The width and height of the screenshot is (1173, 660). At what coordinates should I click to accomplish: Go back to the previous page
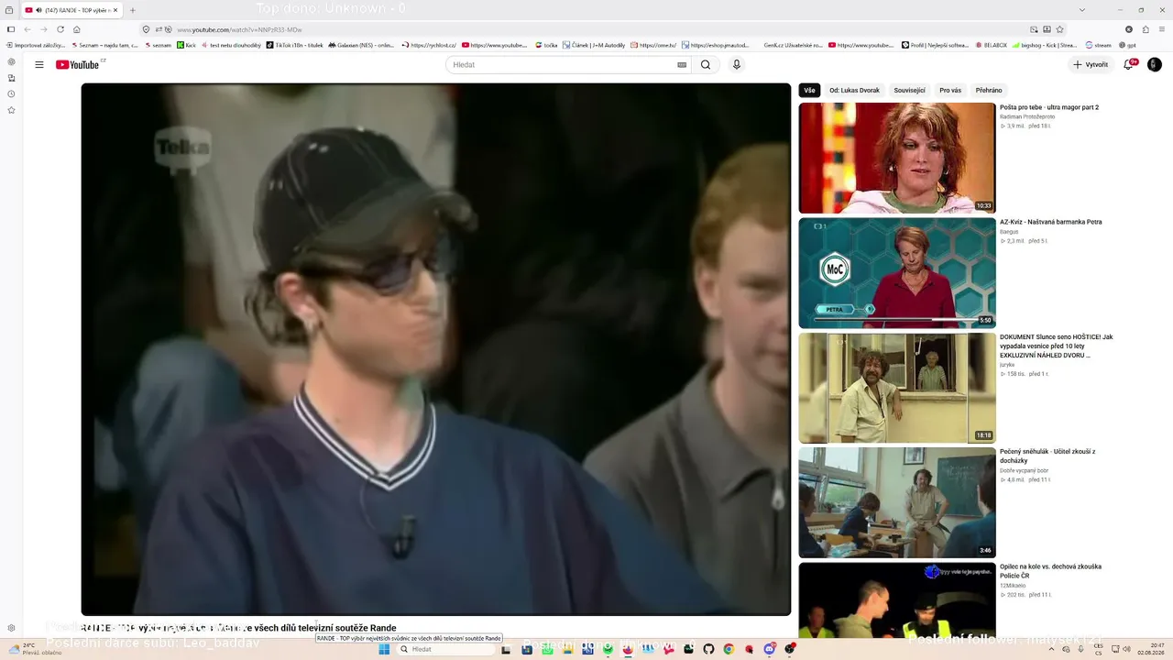27,29
